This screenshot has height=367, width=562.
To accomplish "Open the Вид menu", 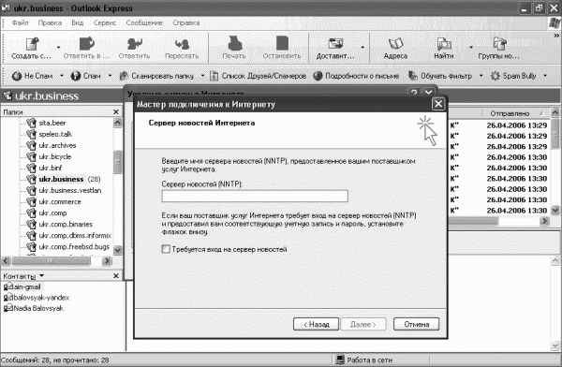I will [x=78, y=22].
